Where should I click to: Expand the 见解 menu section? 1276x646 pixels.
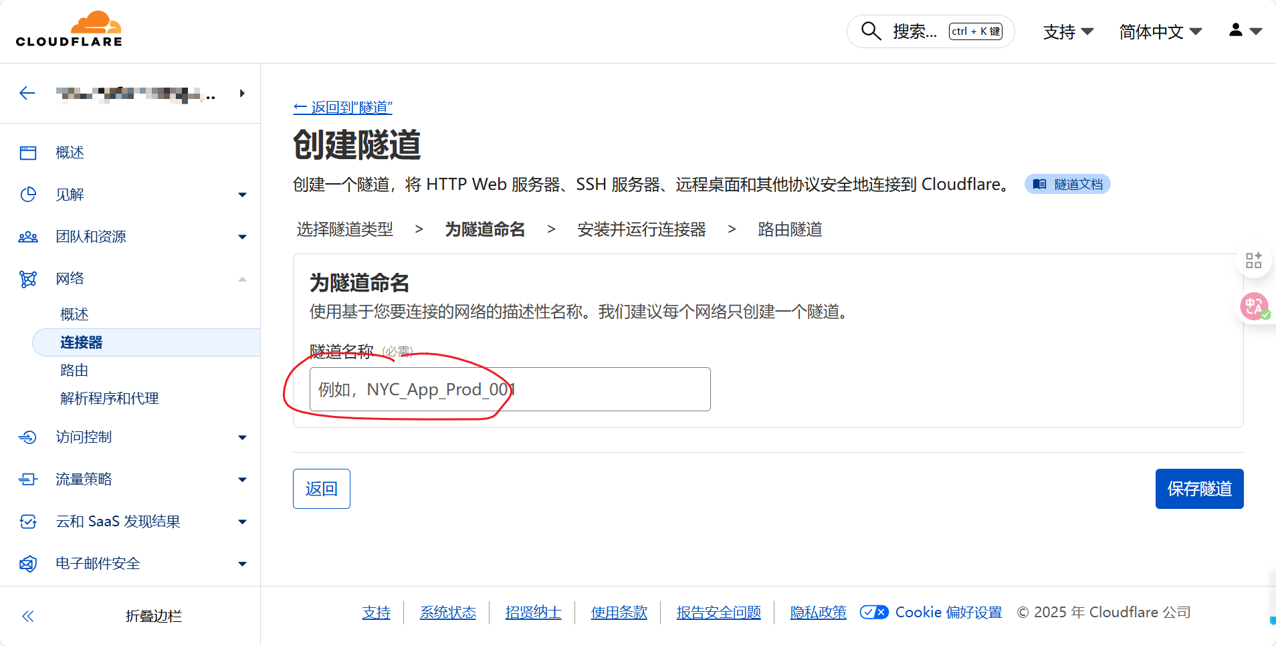click(x=242, y=195)
